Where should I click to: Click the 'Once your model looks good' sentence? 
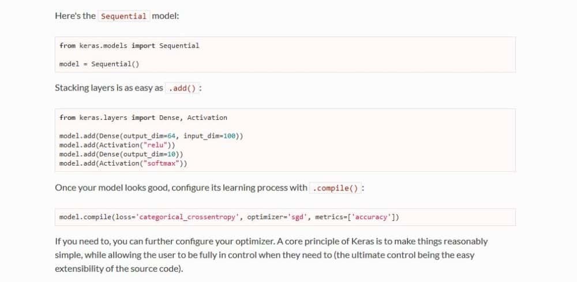(181, 187)
